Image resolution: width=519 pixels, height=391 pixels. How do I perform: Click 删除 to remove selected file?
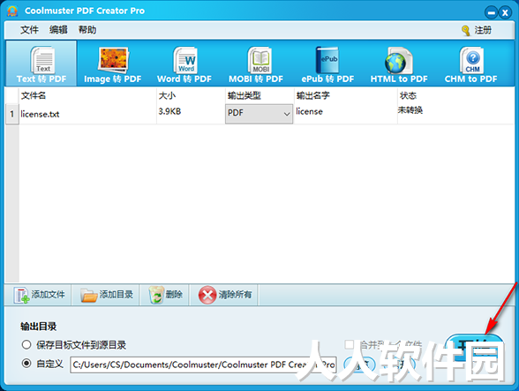click(x=165, y=295)
